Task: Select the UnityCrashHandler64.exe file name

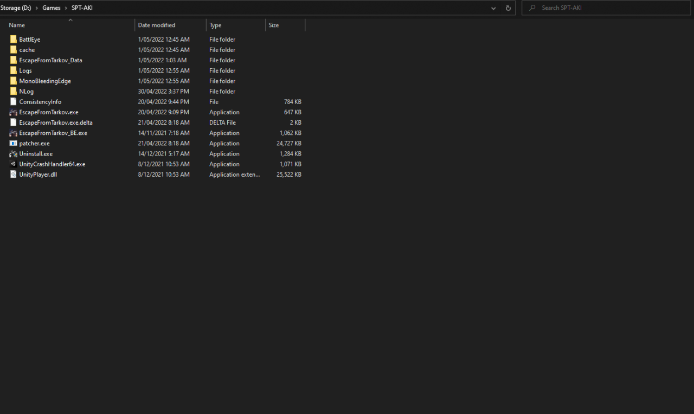Action: 52,164
